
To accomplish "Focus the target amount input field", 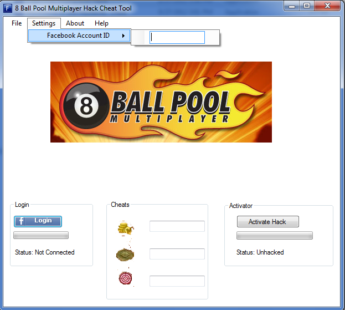I will click(x=177, y=281).
